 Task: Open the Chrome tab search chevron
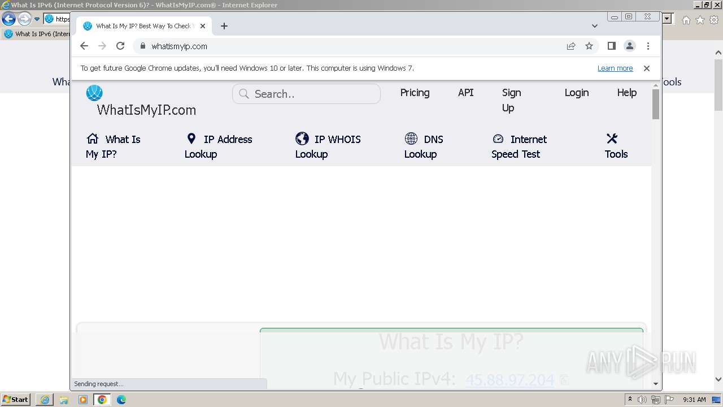pos(595,26)
